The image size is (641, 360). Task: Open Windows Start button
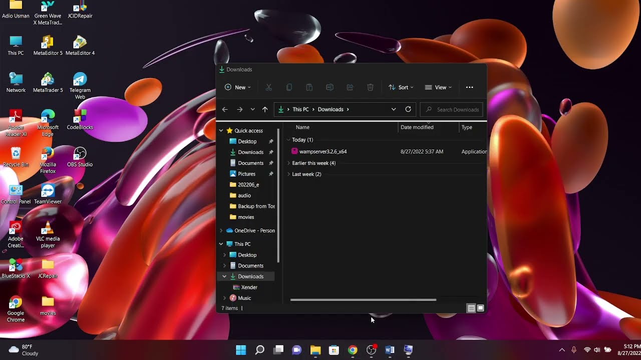tap(241, 350)
